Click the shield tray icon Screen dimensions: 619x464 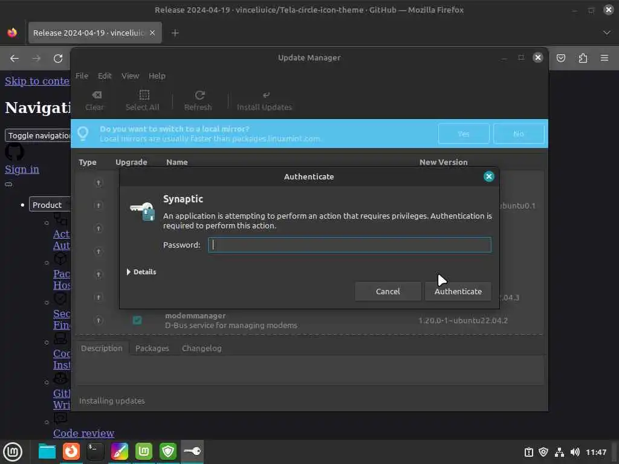tap(543, 452)
